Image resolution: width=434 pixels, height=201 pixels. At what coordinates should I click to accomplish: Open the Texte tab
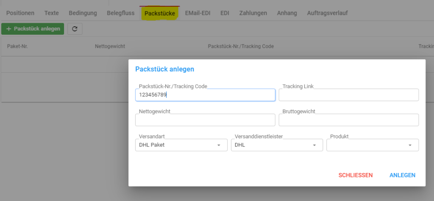coord(51,13)
